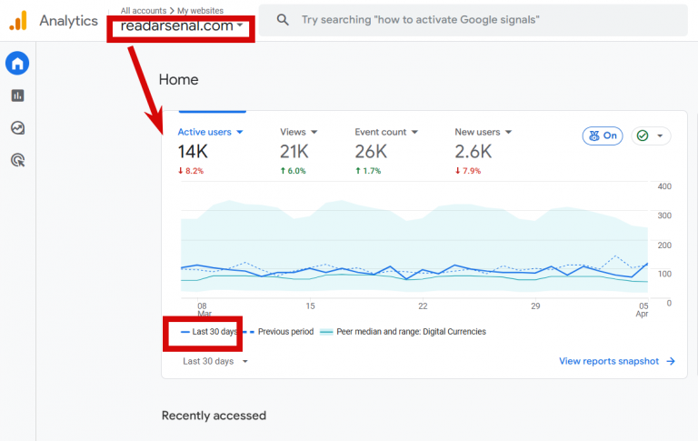Open the Reports sidebar icon
Viewport: 698px width, 441px height.
17,95
